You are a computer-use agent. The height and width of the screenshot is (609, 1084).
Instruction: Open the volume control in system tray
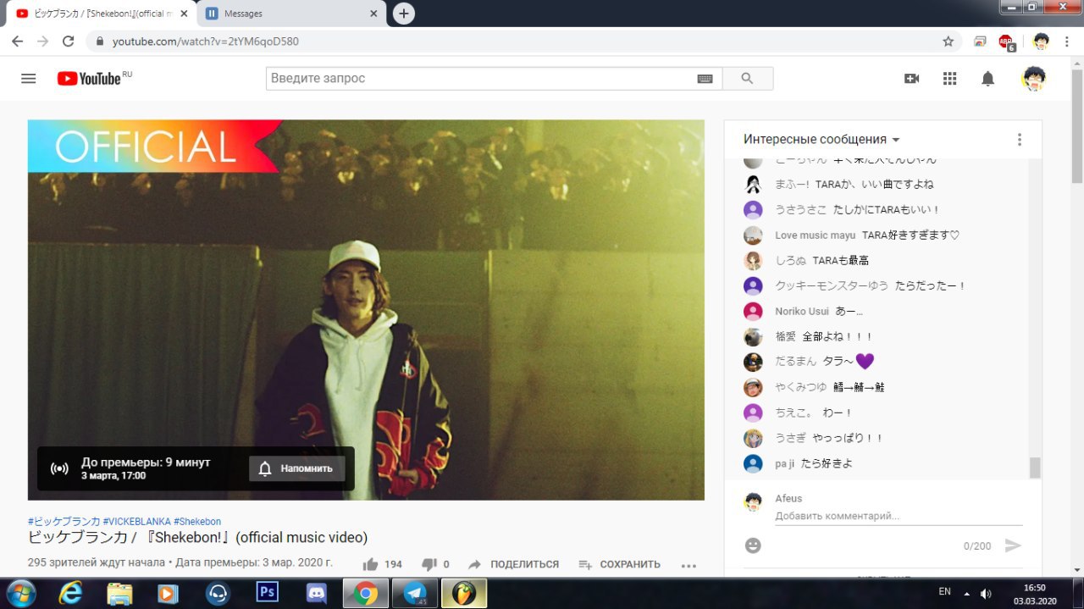986,593
